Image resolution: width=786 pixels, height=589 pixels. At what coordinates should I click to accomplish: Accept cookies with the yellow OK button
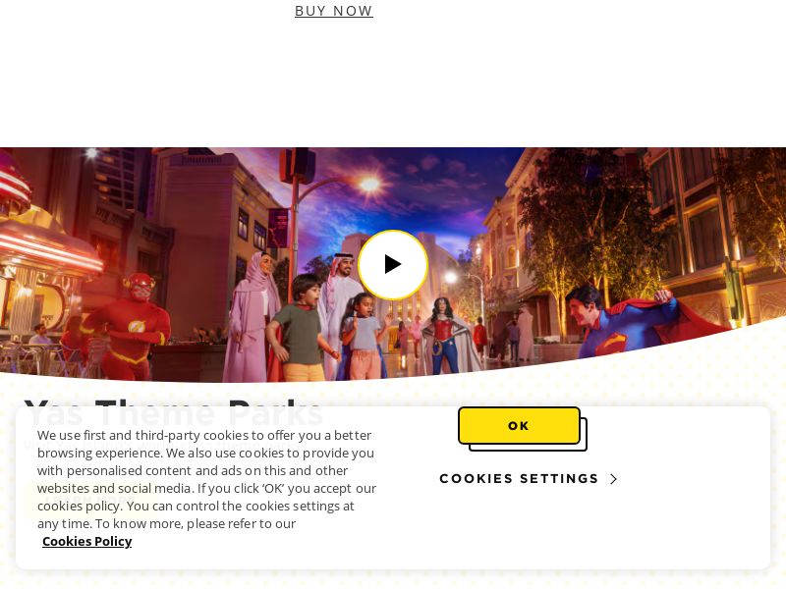(x=519, y=426)
